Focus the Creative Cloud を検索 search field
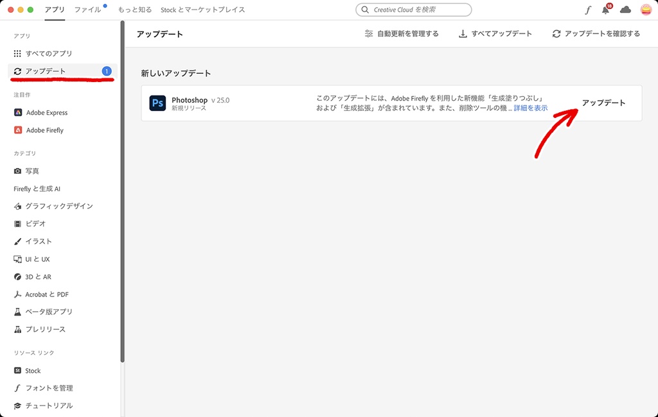 (x=413, y=10)
